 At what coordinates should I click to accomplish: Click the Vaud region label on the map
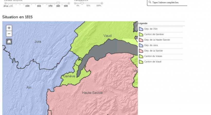point(108,36)
